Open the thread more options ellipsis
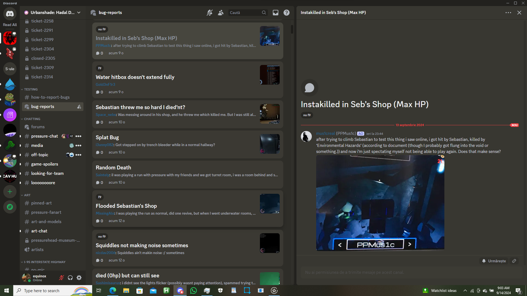The height and width of the screenshot is (296, 527). (x=508, y=13)
